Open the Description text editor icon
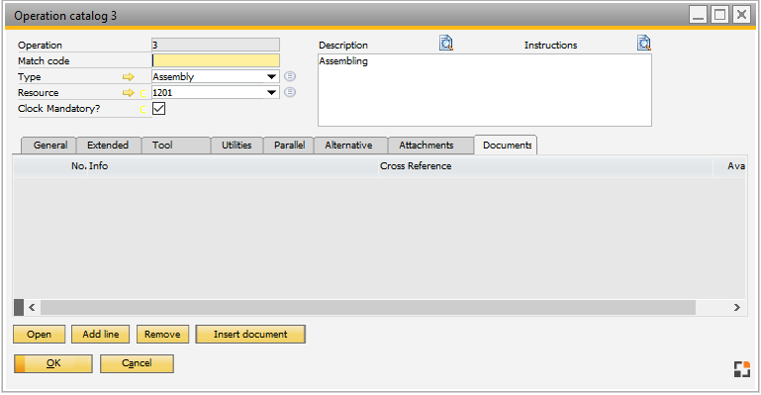The image size is (761, 395). [x=446, y=44]
